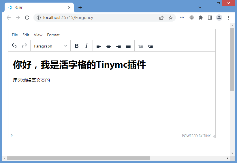Viewport: 237px width, 163px height.
Task: Align text to the left
Action: tap(99, 46)
